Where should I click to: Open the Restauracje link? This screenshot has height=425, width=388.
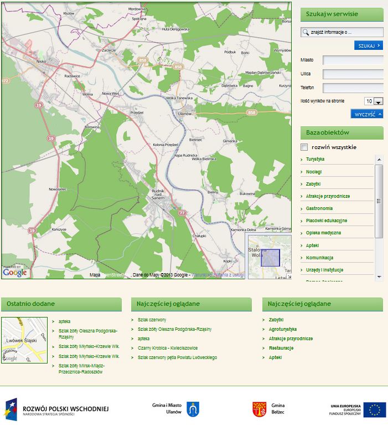tap(281, 348)
